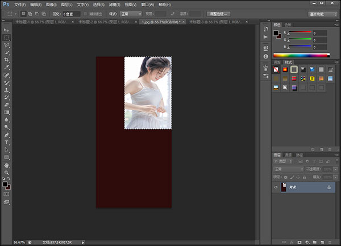This screenshot has height=246, width=341.
Task: Click the color spectrum ramp bar
Action: click(x=301, y=55)
